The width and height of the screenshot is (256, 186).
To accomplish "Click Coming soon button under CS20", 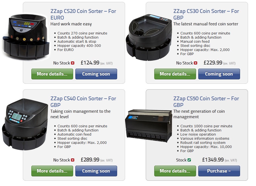I will pyautogui.click(x=96, y=74).
